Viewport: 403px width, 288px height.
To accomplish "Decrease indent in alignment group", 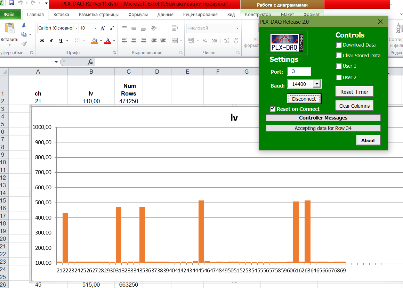I will click(154, 41).
